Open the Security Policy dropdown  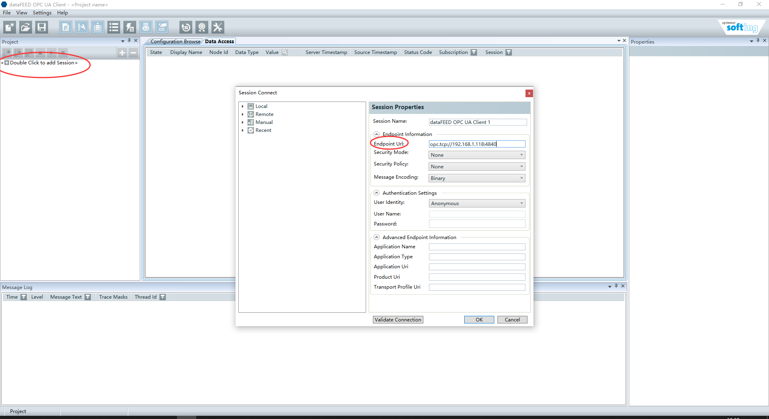click(x=477, y=167)
